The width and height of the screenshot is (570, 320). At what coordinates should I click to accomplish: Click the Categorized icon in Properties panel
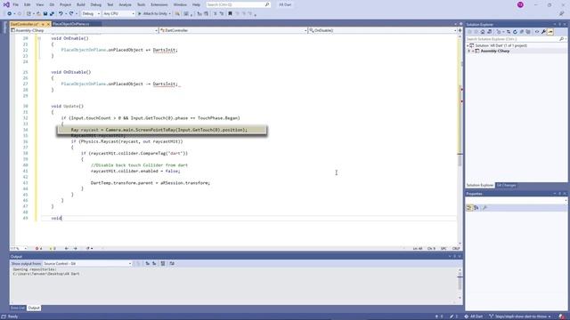469,208
